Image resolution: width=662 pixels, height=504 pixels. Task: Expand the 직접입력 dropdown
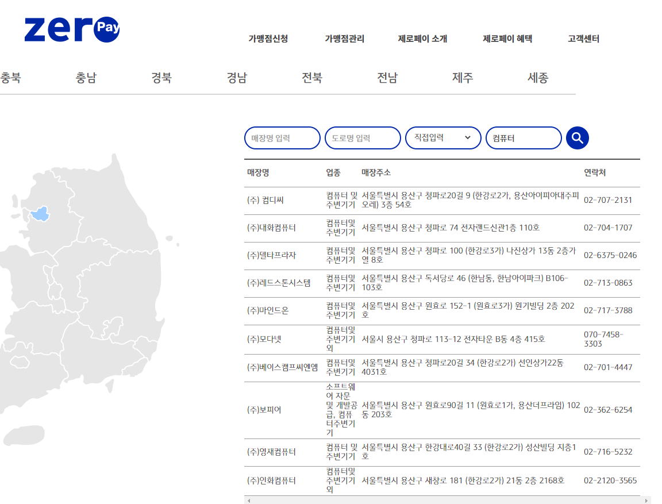(443, 138)
